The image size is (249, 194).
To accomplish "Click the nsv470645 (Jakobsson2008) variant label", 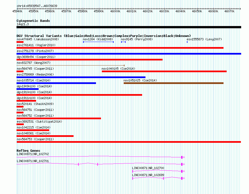I will click(38, 39).
